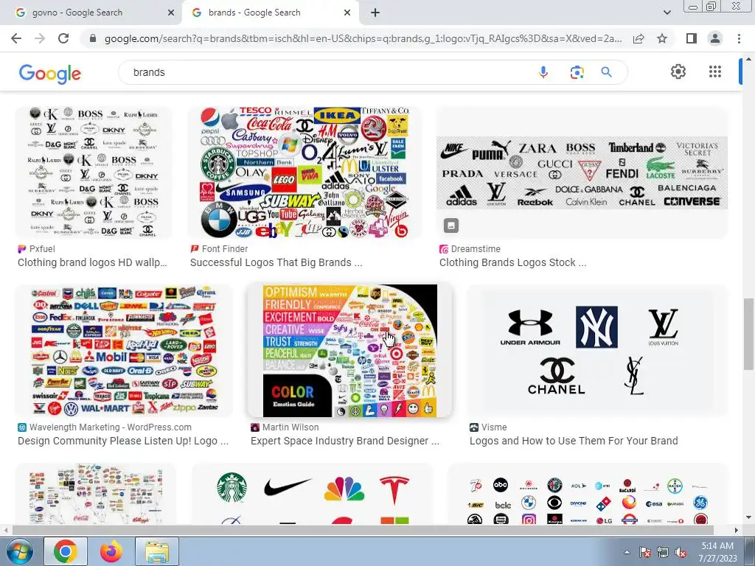Open Windows Explorer from the taskbar
The width and height of the screenshot is (755, 566).
coord(157,551)
